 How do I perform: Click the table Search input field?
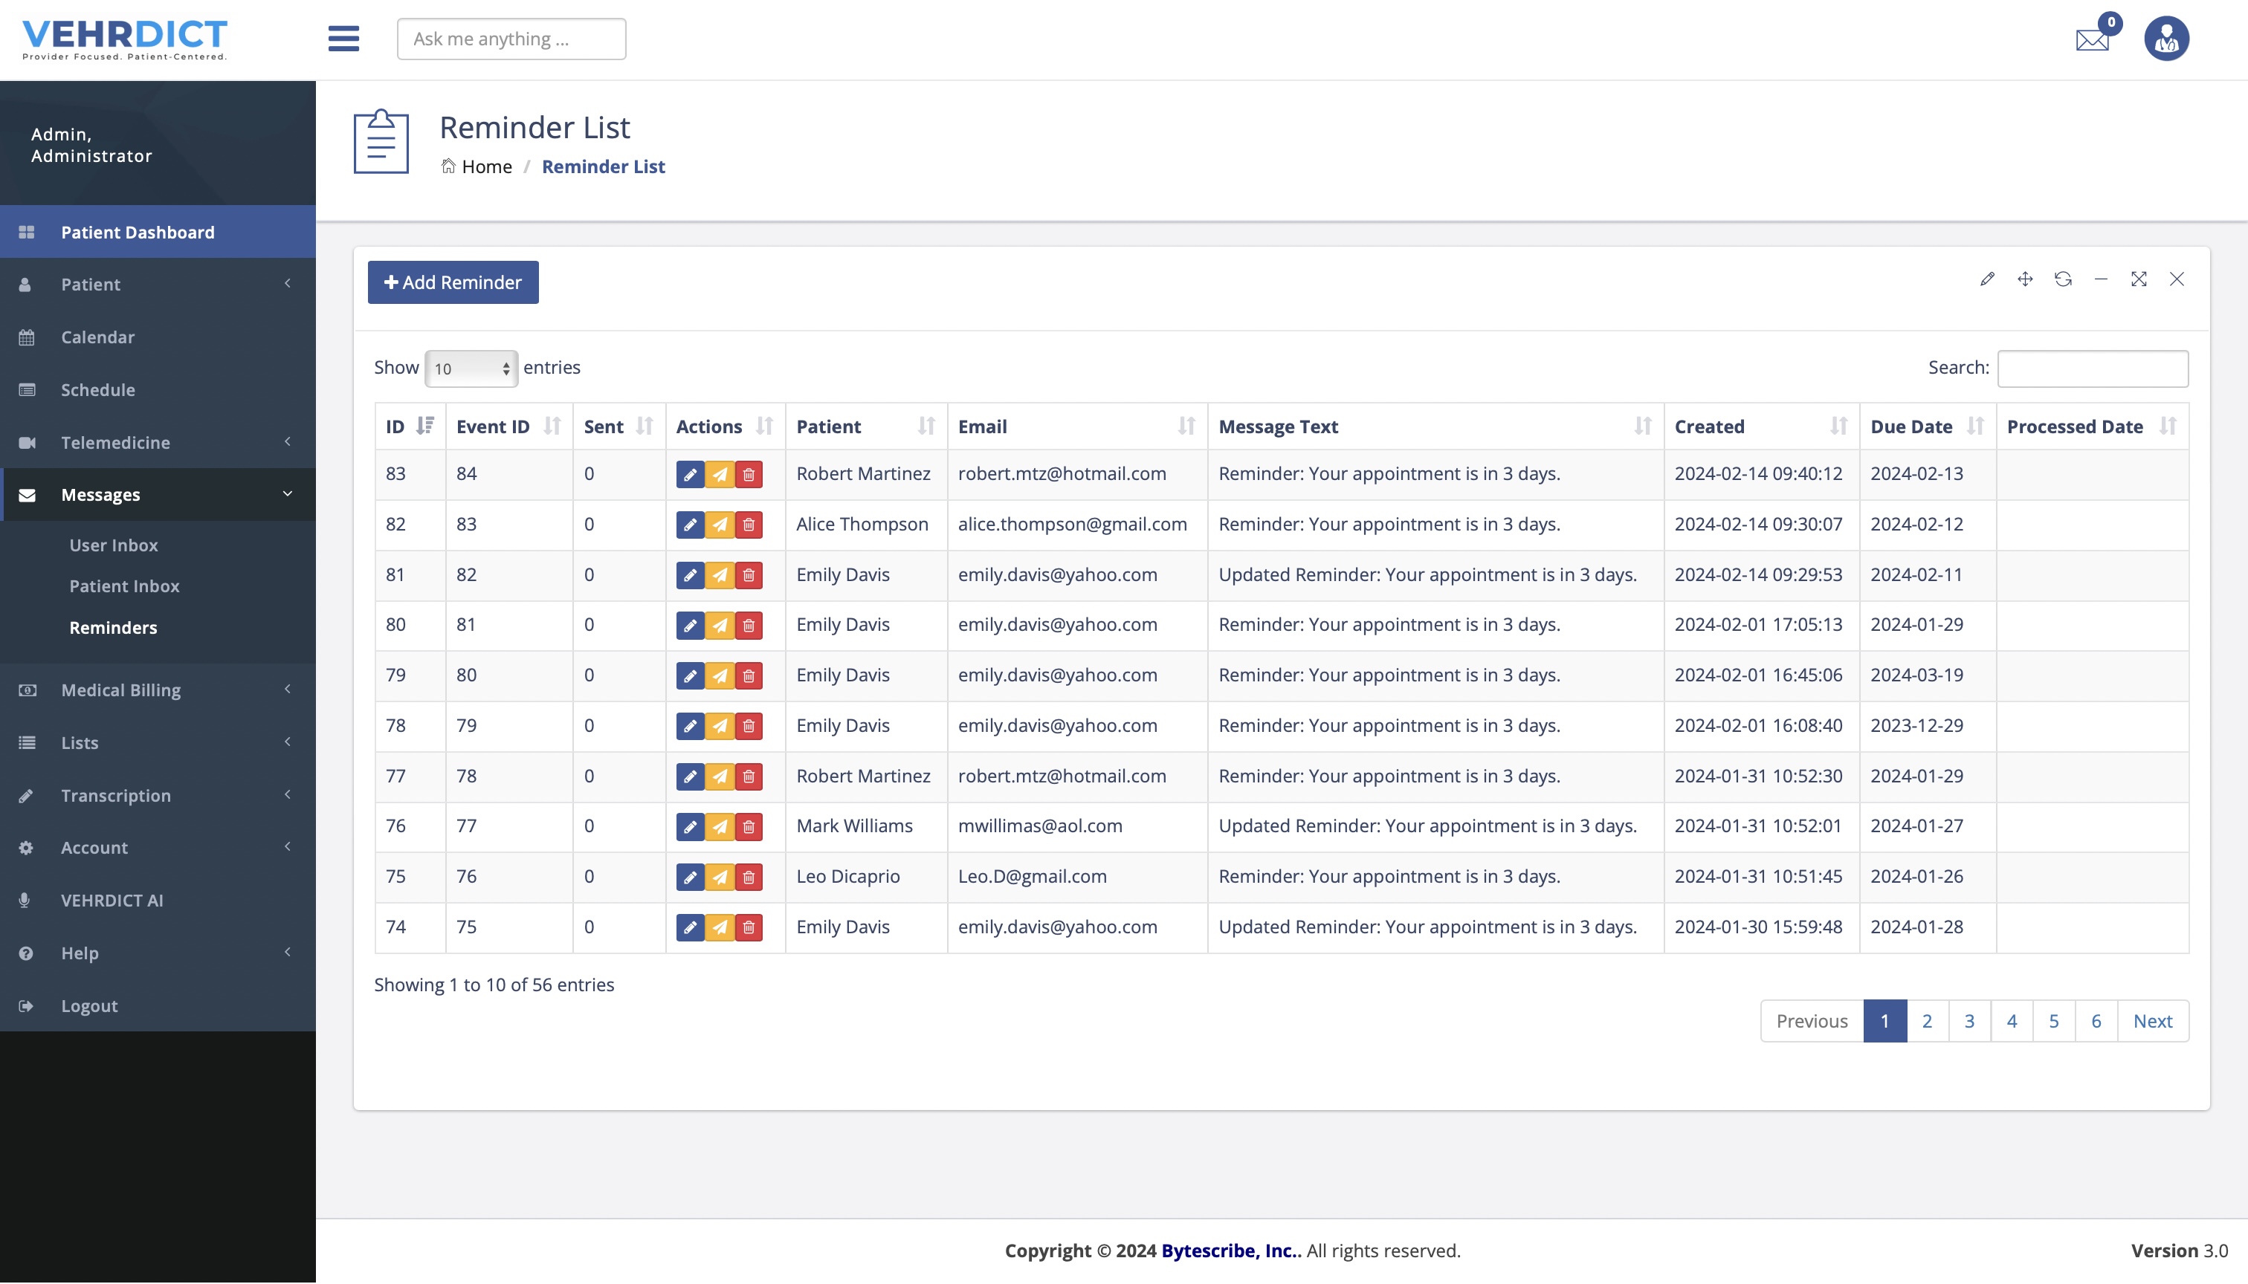tap(2092, 369)
